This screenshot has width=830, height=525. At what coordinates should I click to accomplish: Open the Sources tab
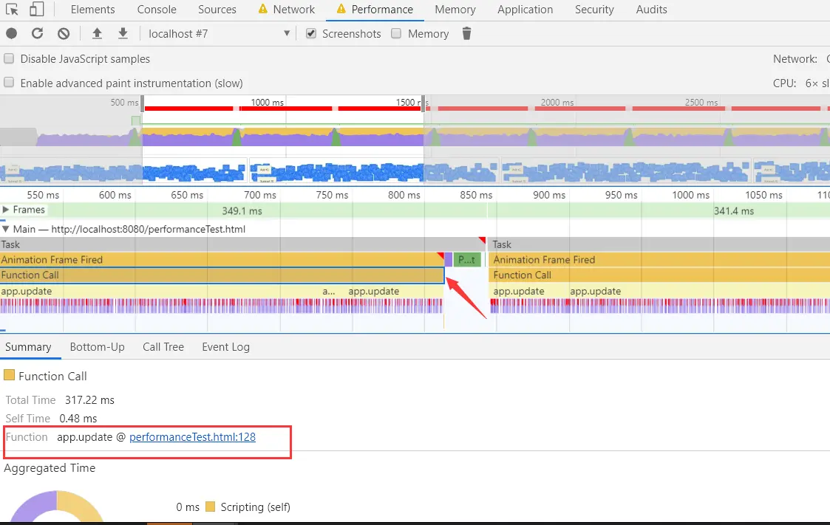[x=217, y=10]
